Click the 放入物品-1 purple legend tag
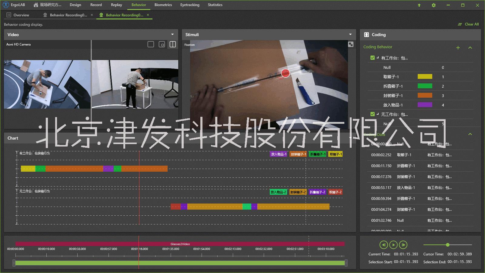485x273 pixels. pyautogui.click(x=279, y=154)
